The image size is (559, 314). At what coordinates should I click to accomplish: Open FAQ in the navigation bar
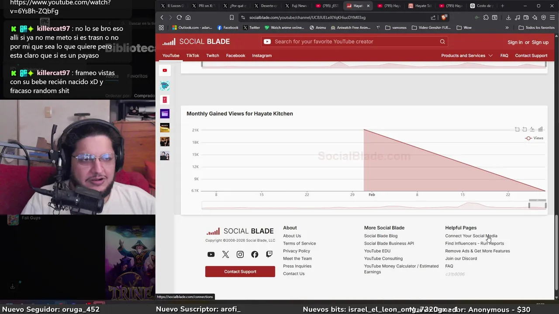click(x=504, y=55)
